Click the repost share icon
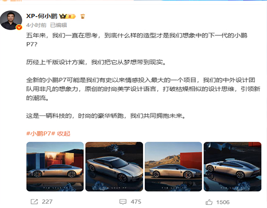 click(x=34, y=202)
